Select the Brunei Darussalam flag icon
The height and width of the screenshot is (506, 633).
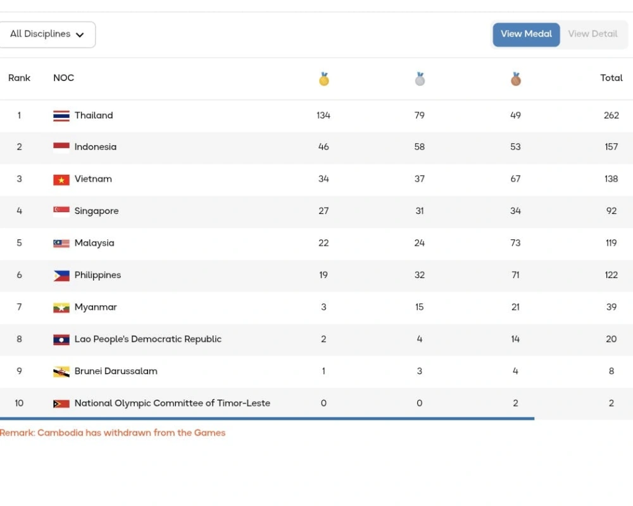point(60,371)
